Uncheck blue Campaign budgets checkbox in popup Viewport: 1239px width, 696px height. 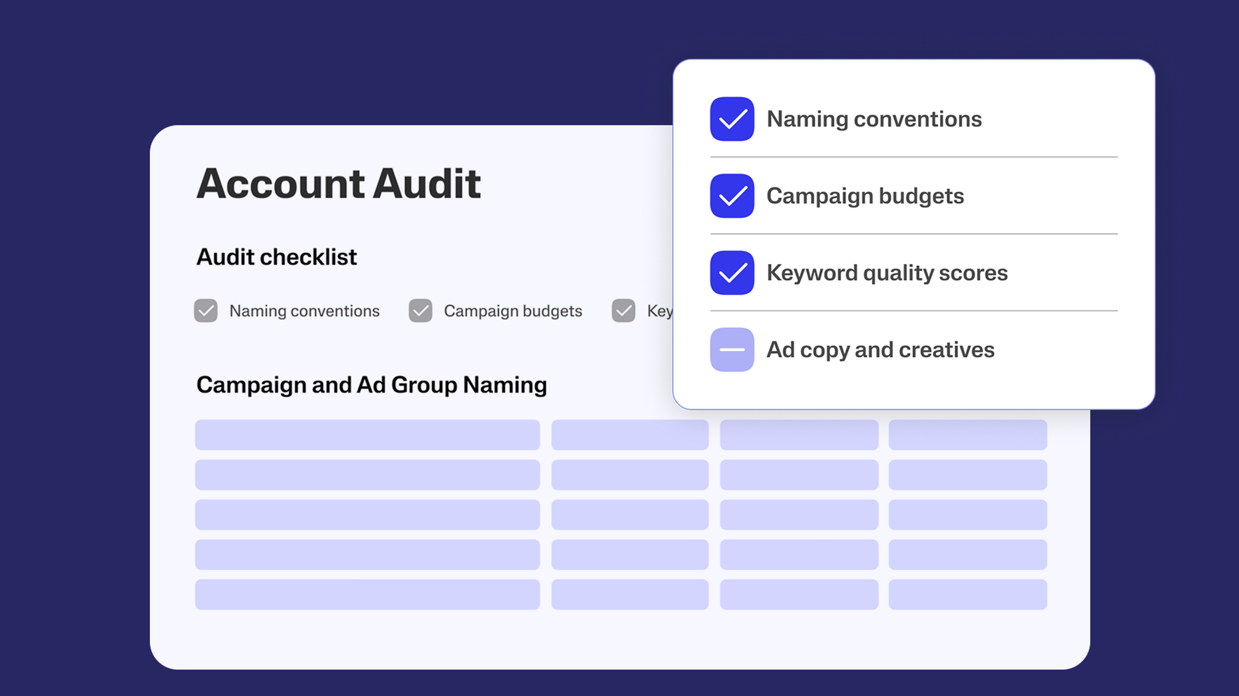click(x=732, y=196)
